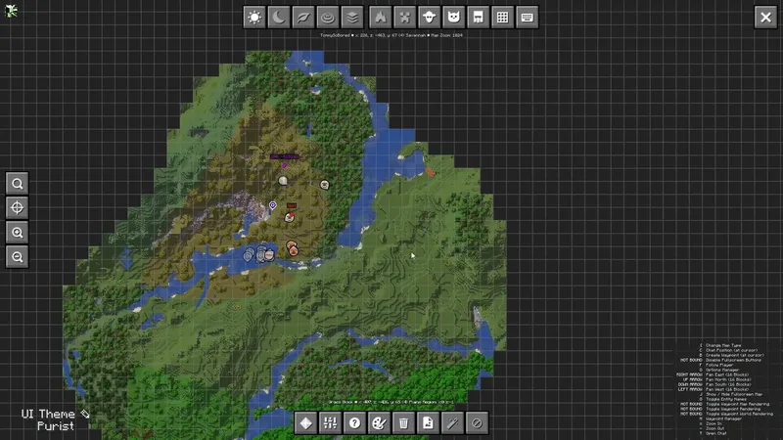Click 'Open Chat' in keybinding list
Image resolution: width=783 pixels, height=440 pixels.
716,433
